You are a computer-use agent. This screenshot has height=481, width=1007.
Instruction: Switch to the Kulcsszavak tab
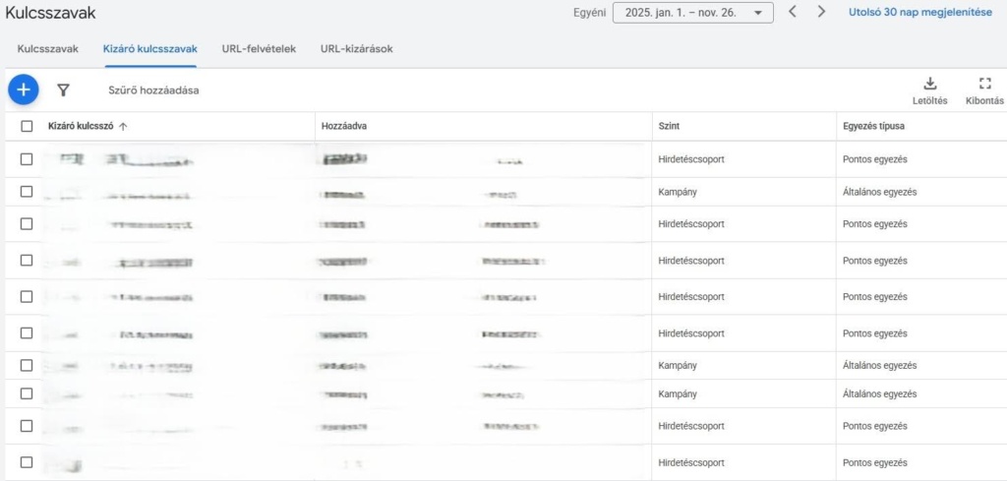48,49
